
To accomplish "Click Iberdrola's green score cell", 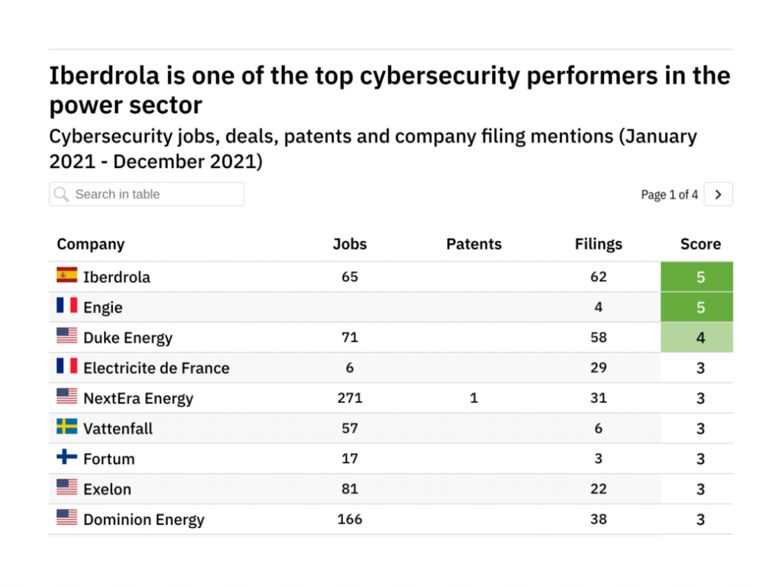I will 696,277.
